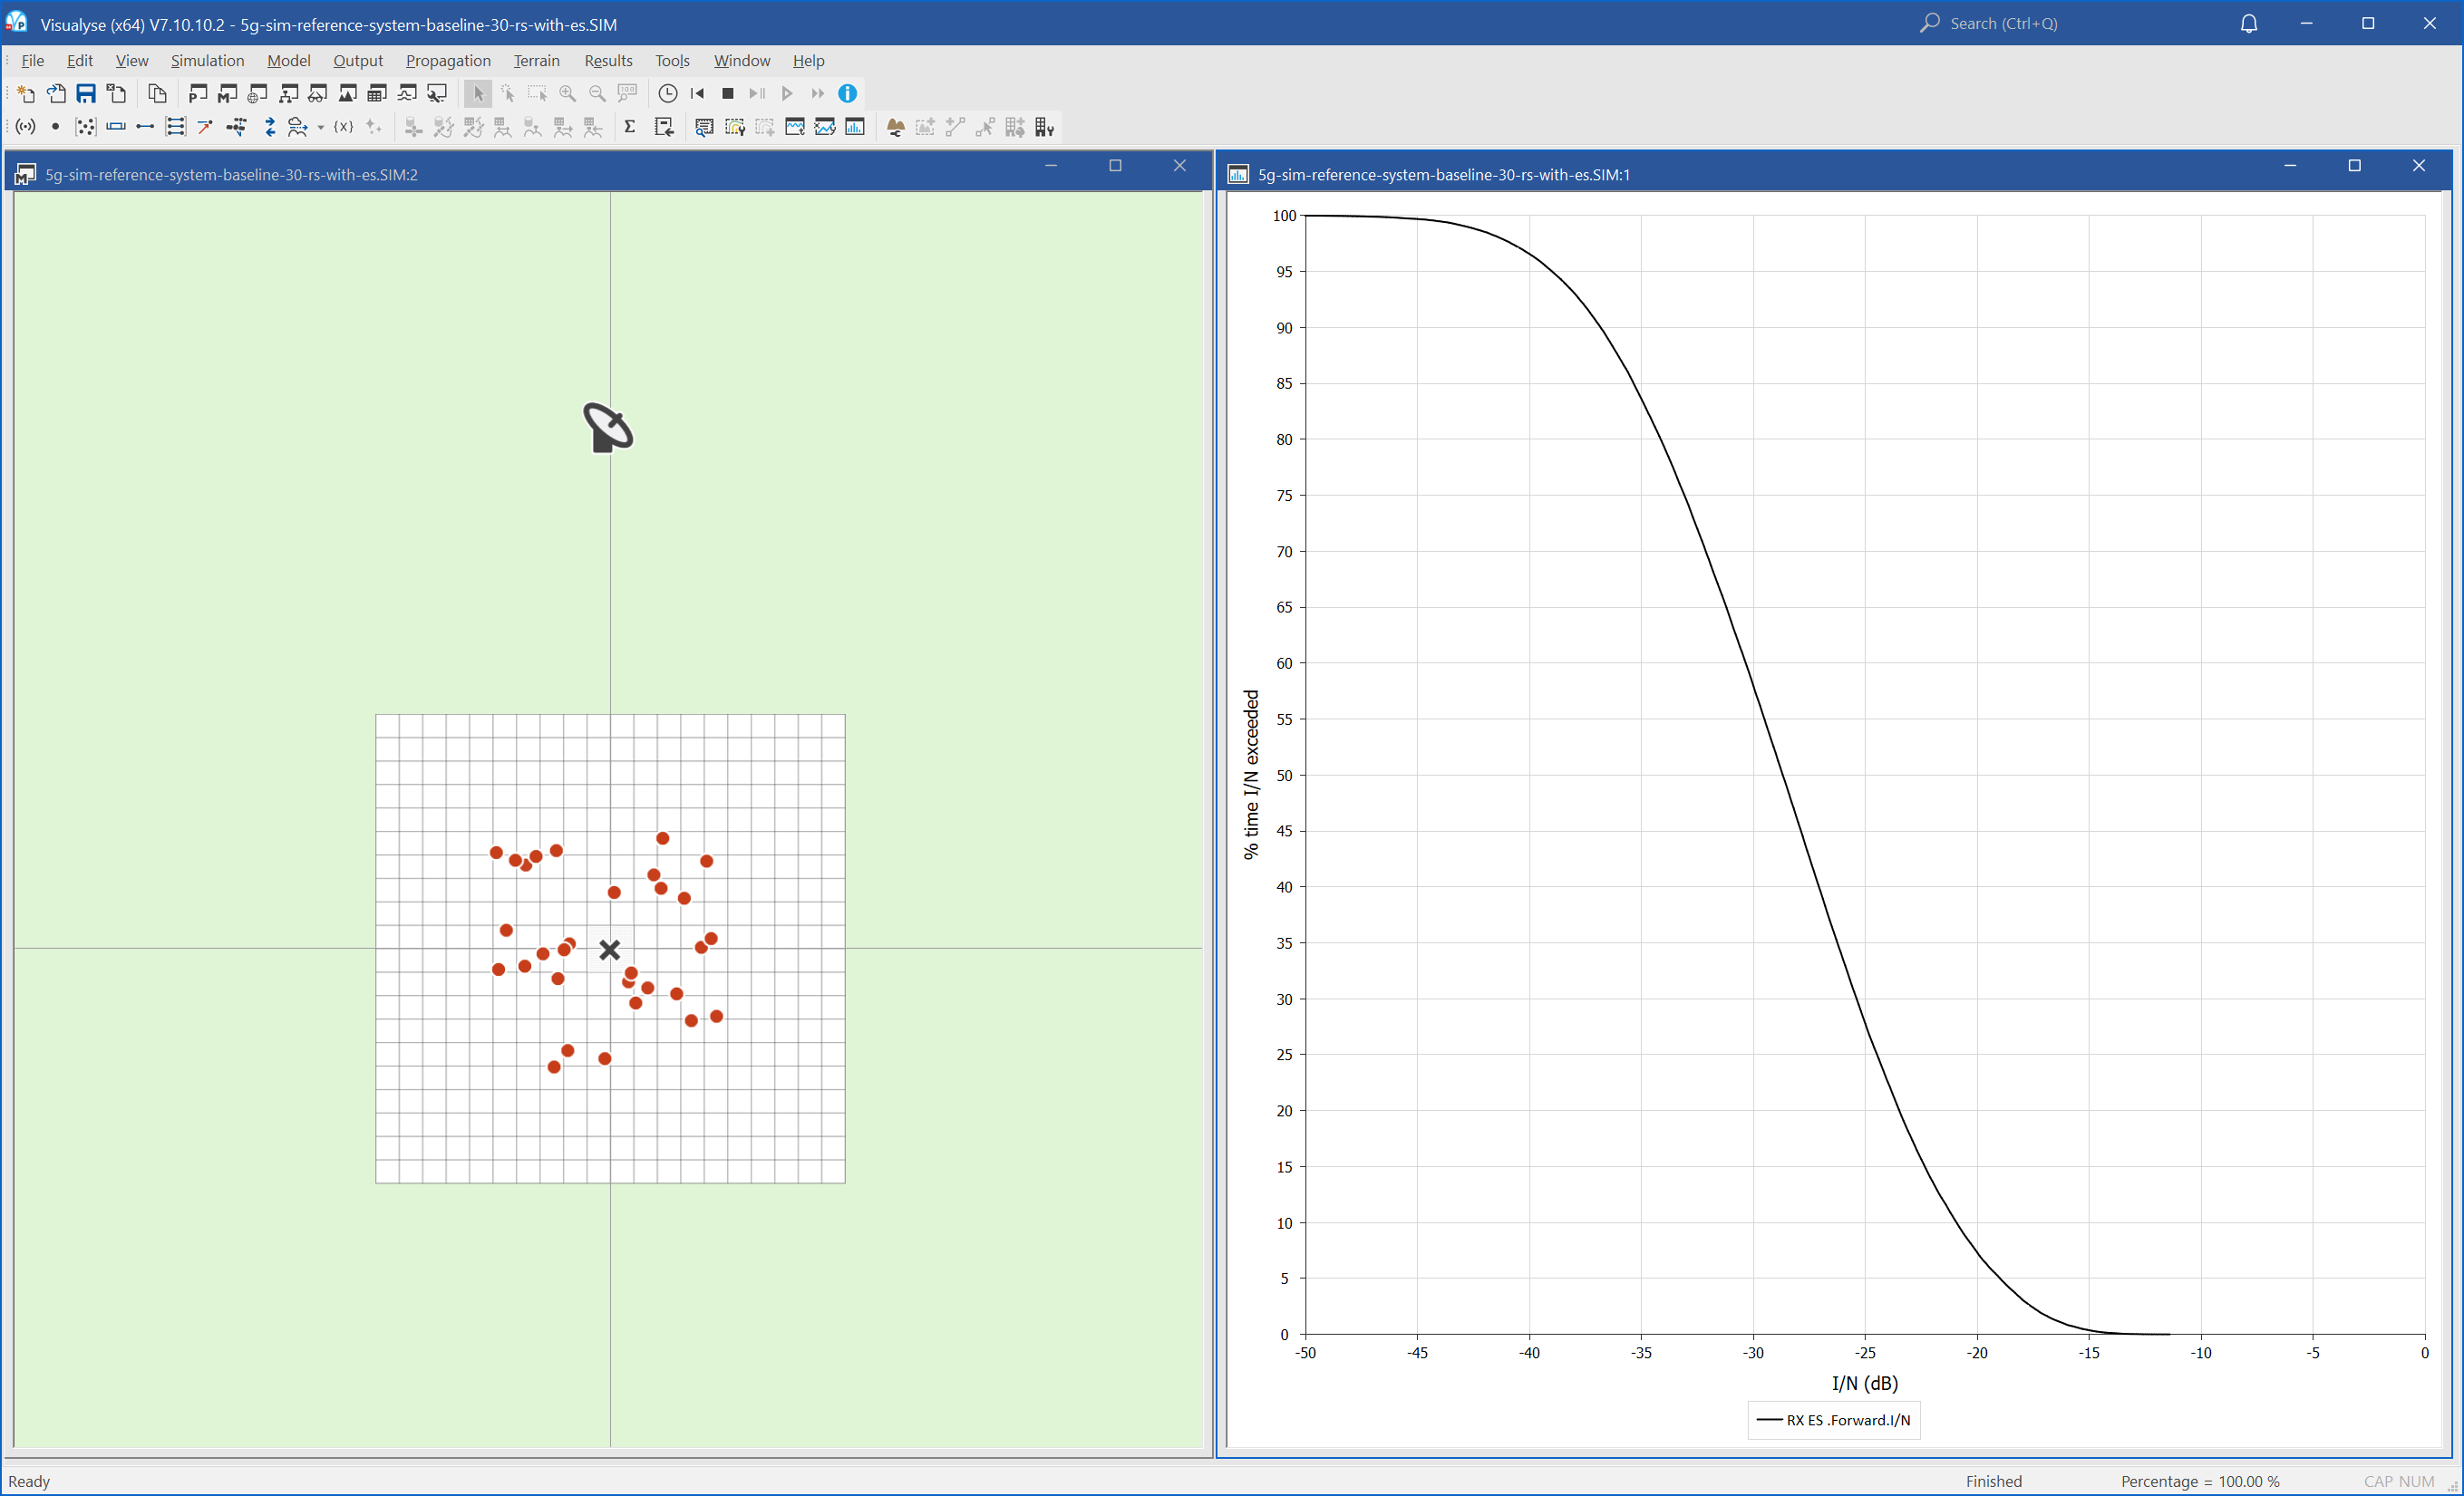This screenshot has width=2464, height=1496.
Task: Open the Model menu
Action: [x=288, y=61]
